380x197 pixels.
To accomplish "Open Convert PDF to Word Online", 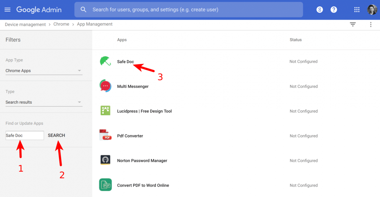I will [x=143, y=186].
